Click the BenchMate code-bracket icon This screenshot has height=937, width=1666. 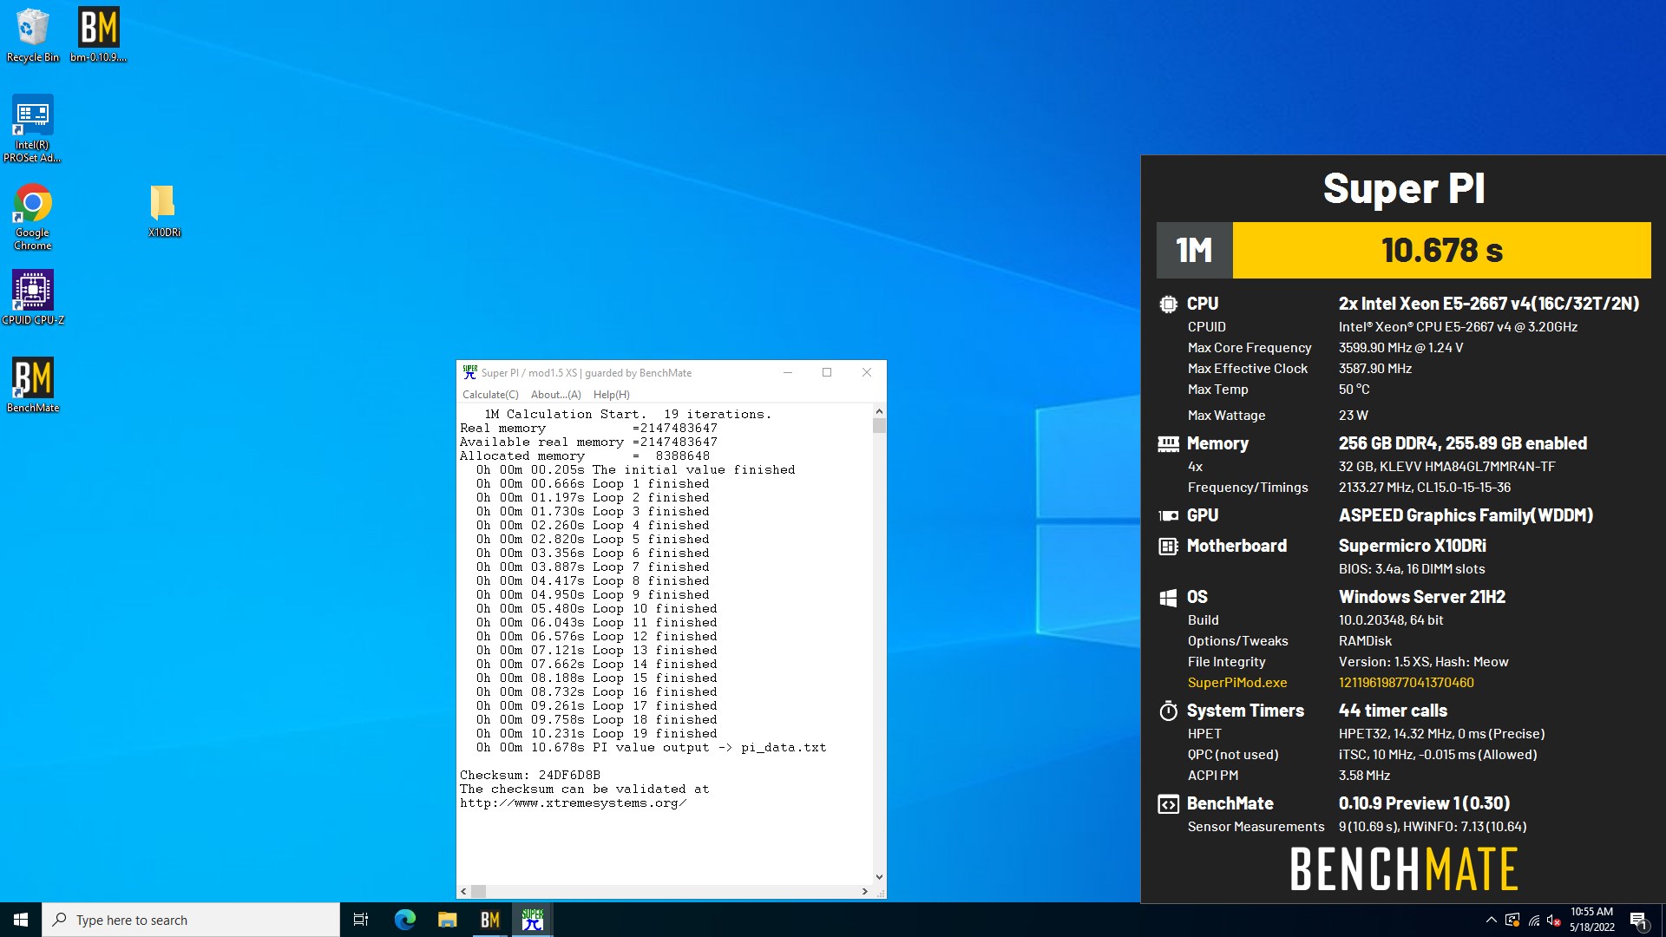1168,804
